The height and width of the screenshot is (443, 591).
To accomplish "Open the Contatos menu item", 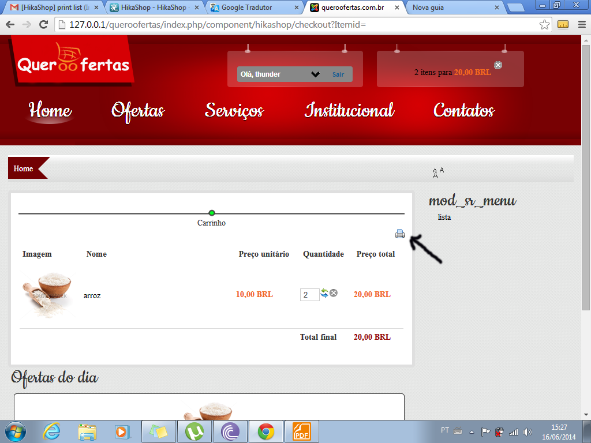I will pyautogui.click(x=463, y=110).
